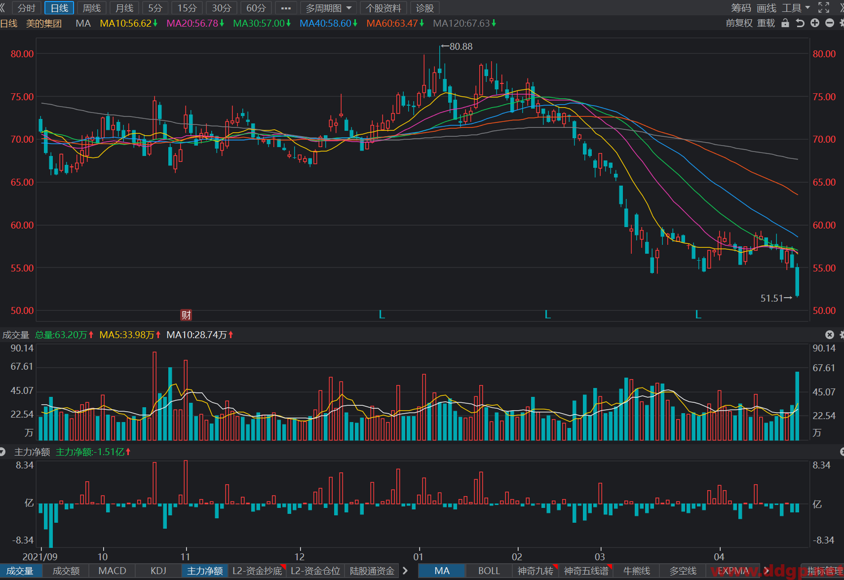Viewport: 844px width, 580px height.
Task: Open 个股资料 stock info
Action: (x=384, y=8)
